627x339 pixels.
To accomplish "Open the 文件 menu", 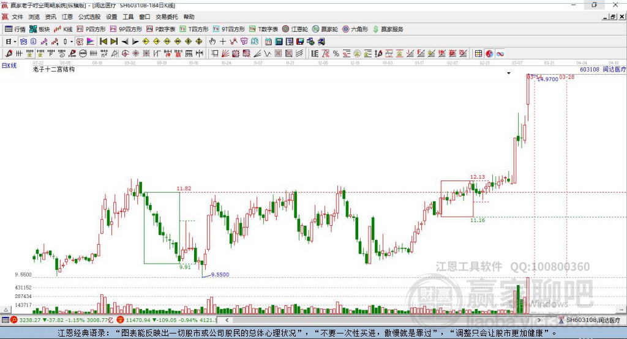I will click(x=17, y=17).
